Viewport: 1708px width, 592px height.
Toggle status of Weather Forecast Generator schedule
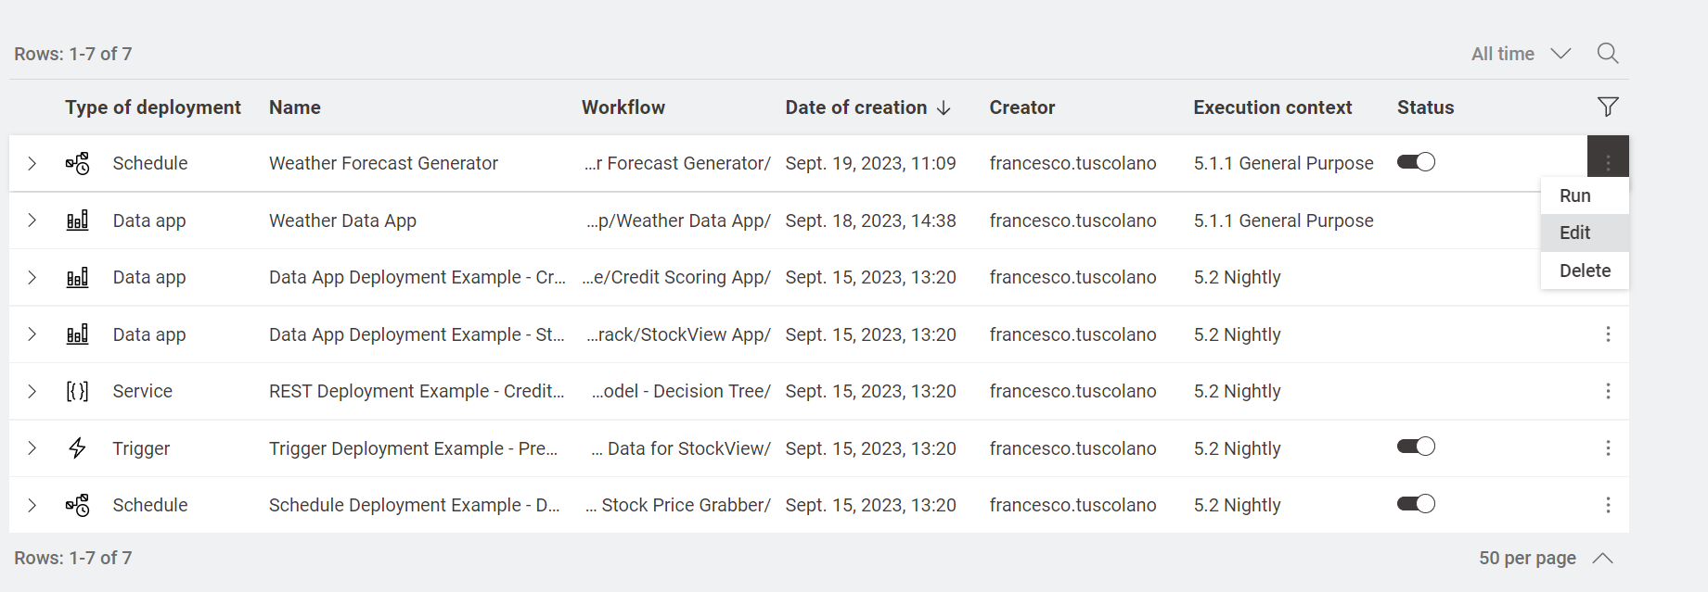pyautogui.click(x=1416, y=163)
